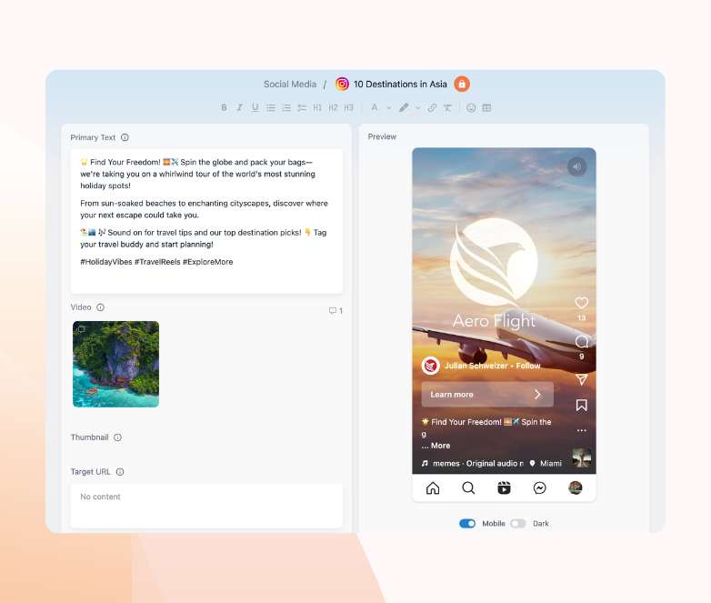Show info for Video field

(x=101, y=307)
